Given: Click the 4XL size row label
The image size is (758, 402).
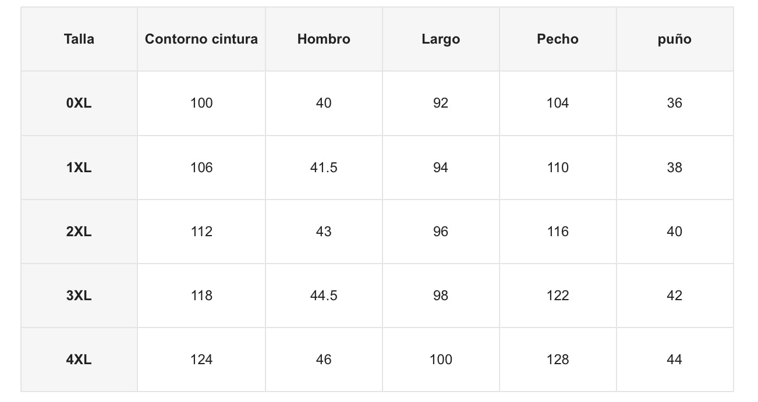Looking at the screenshot, I should [x=79, y=360].
